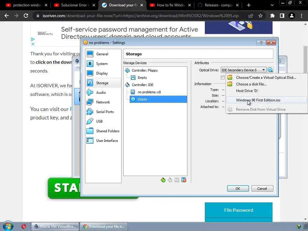
Task: Open the USB settings category
Action: coord(103,122)
